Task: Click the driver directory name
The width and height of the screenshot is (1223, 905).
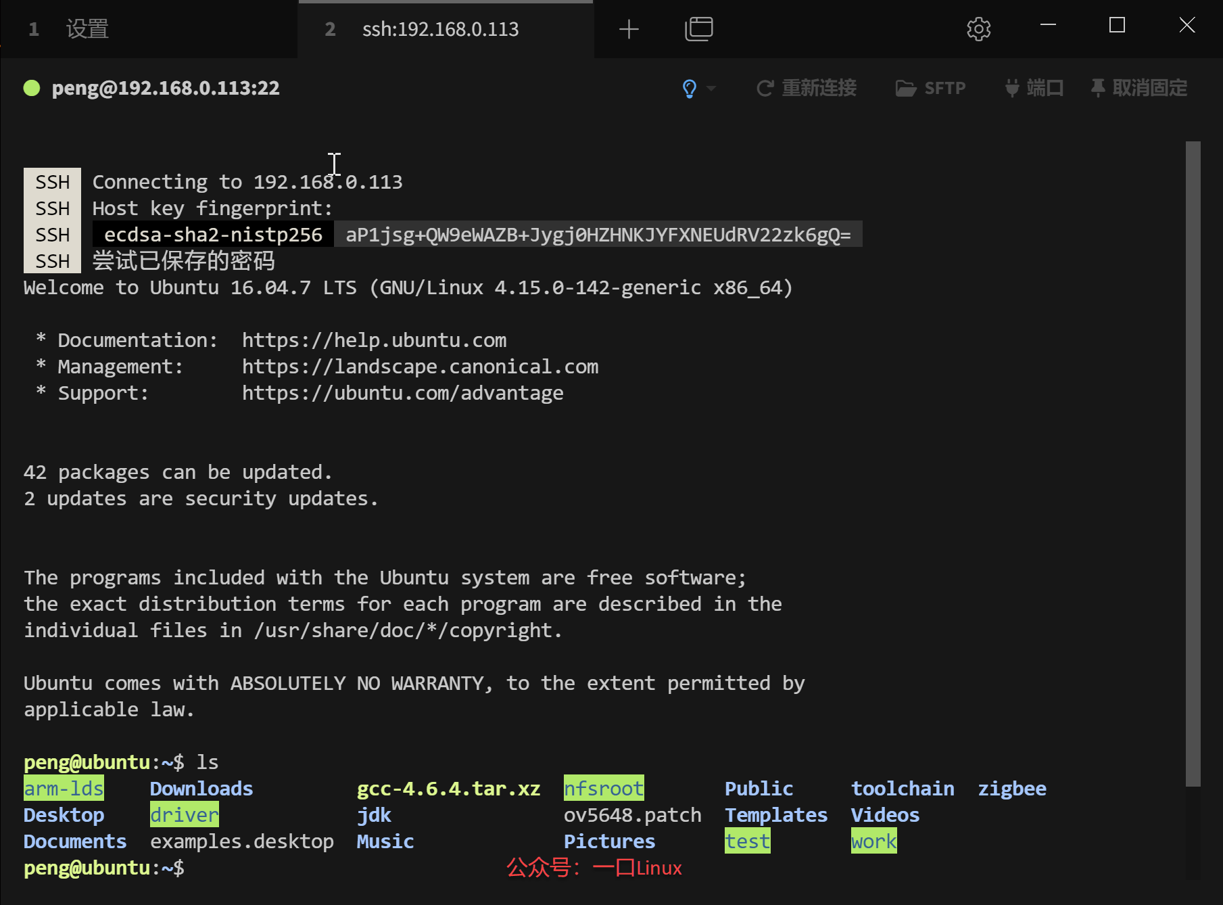Action: click(185, 815)
